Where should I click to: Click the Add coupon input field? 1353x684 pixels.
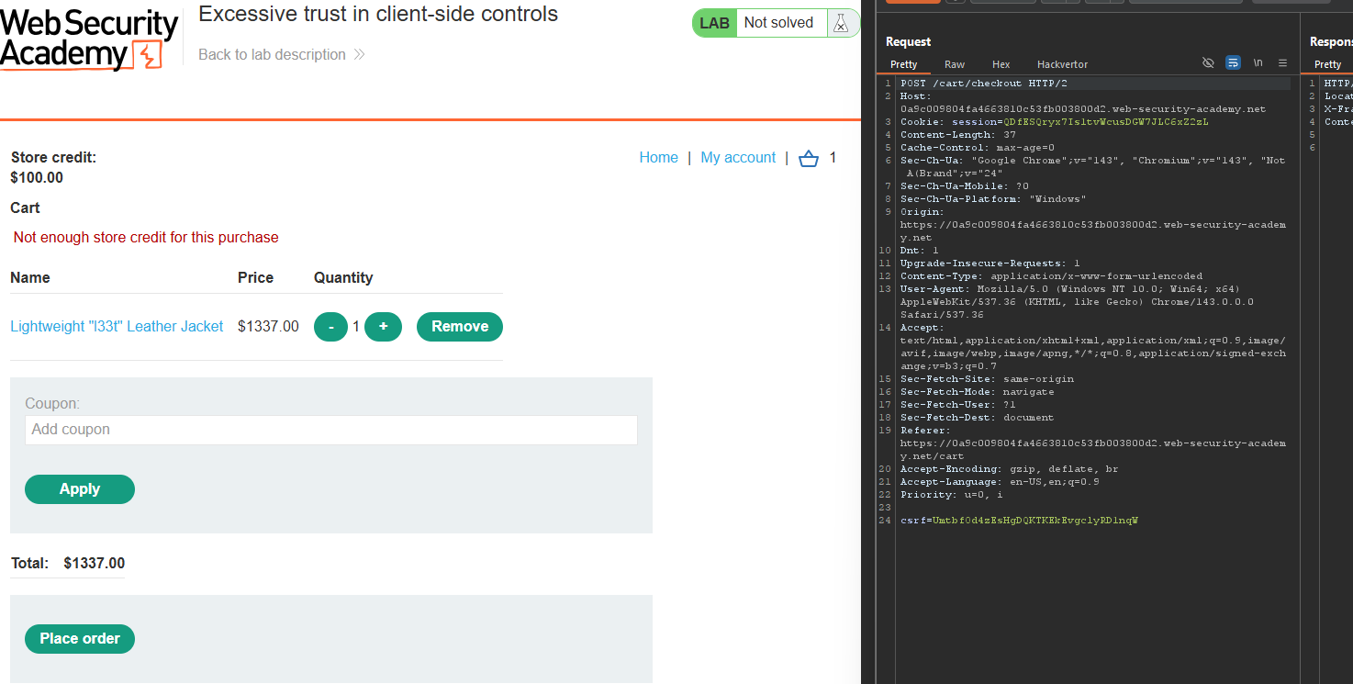(331, 430)
